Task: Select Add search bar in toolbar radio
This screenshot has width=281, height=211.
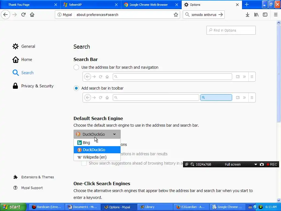Action: [x=76, y=88]
